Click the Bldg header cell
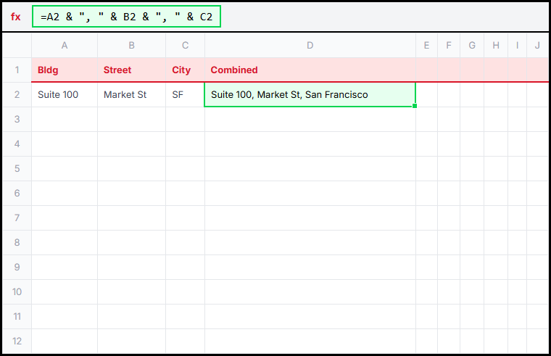Viewport: 551px width, 356px height. tap(65, 70)
